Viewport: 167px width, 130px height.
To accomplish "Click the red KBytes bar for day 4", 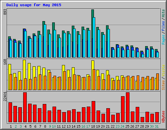I will pos(25,107).
